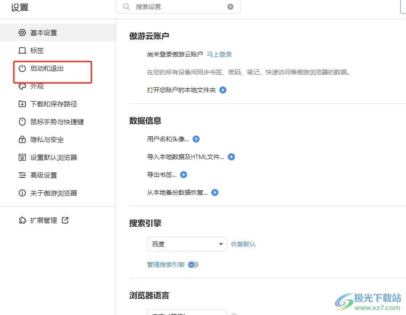Screen dimensions: 406x315
Task: Click the 恢复默认 link
Action: coord(243,244)
